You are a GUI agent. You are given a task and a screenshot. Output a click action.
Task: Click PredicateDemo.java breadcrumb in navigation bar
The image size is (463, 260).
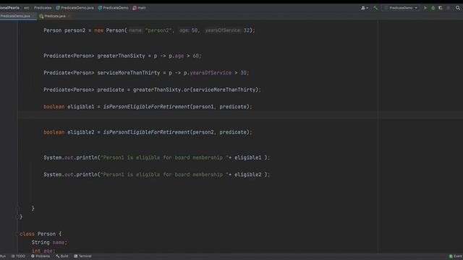(x=75, y=8)
